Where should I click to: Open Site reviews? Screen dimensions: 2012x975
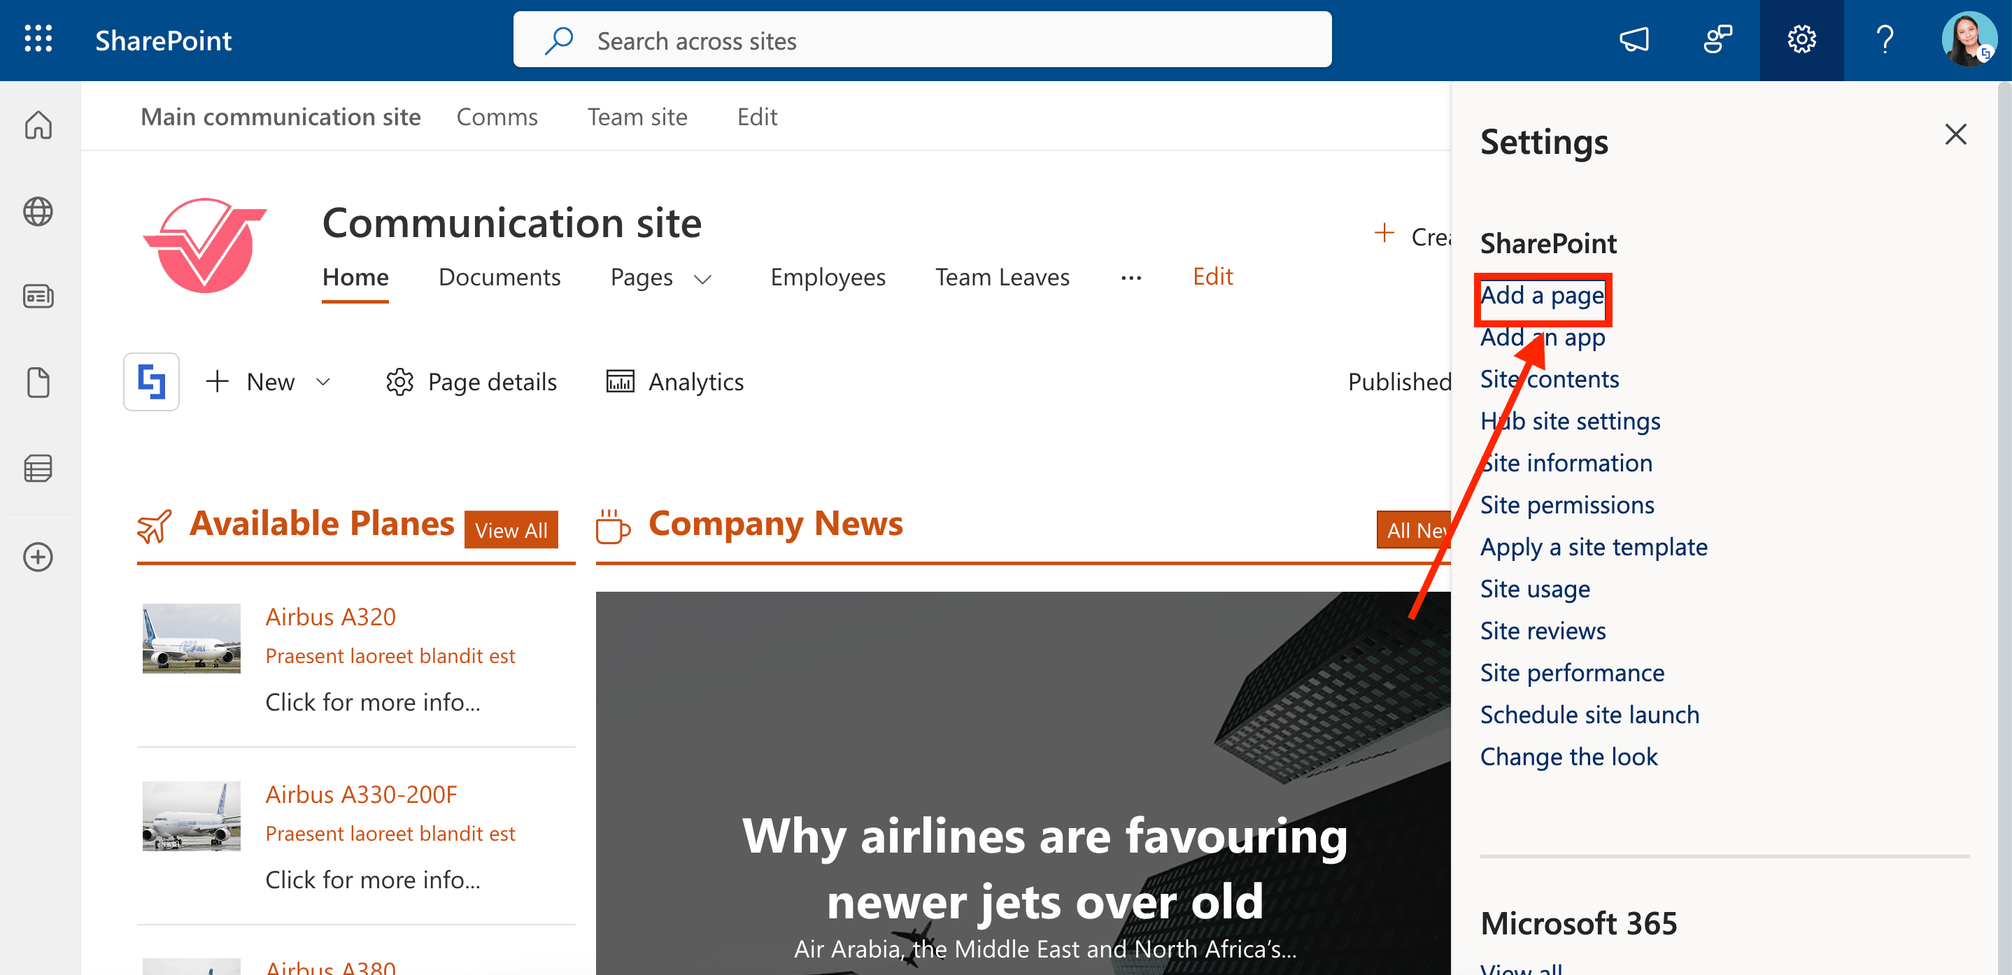[x=1543, y=631]
